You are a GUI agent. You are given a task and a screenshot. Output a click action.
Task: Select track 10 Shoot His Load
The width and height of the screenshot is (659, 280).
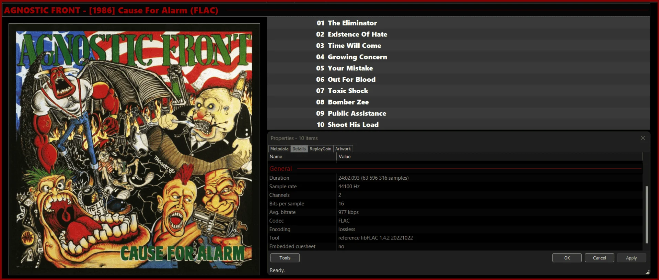[x=458, y=125]
